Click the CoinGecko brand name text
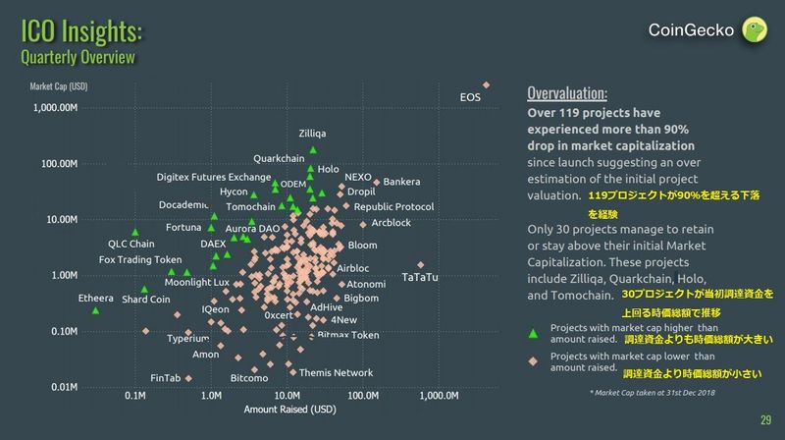The height and width of the screenshot is (440, 785). pyautogui.click(x=691, y=30)
